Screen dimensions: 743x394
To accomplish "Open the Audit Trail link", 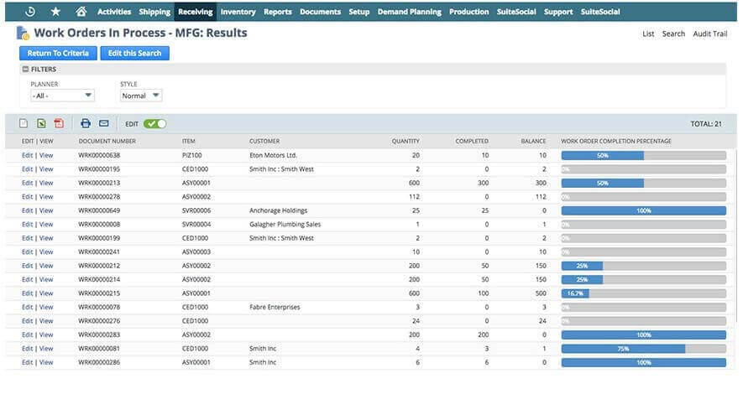I will (709, 34).
